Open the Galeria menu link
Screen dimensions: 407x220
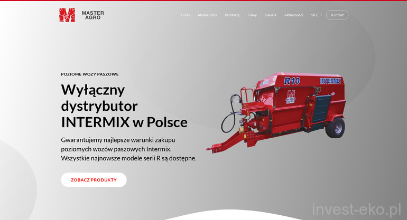point(270,15)
